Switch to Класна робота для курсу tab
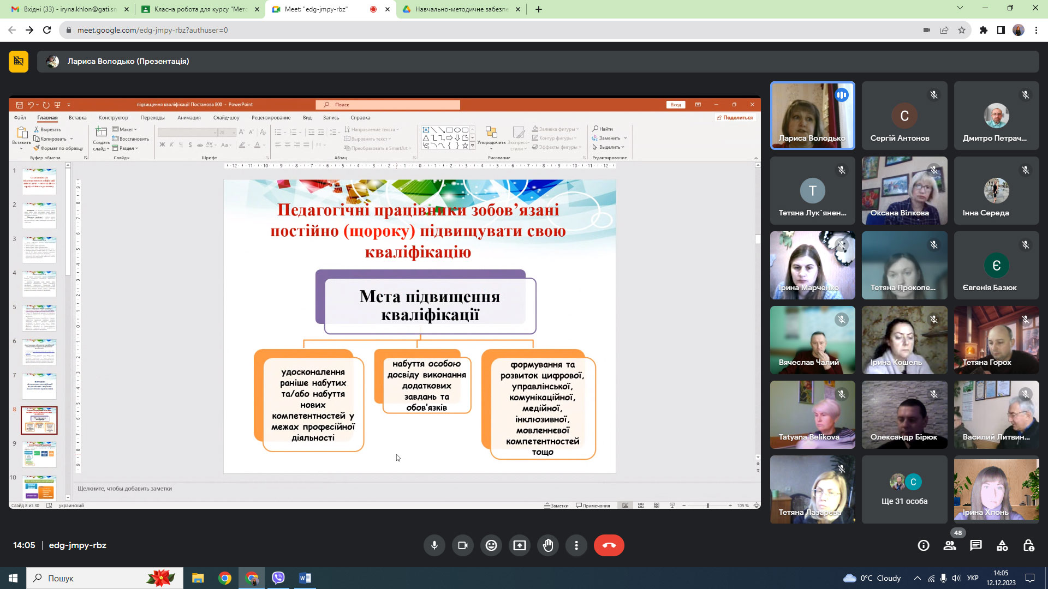 [x=200, y=9]
